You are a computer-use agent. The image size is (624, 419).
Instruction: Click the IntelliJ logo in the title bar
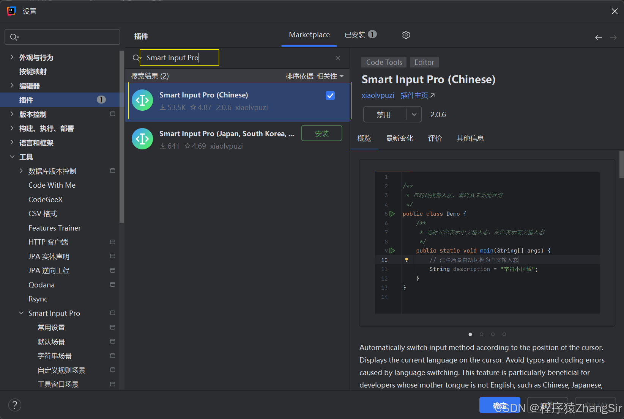pyautogui.click(x=11, y=11)
